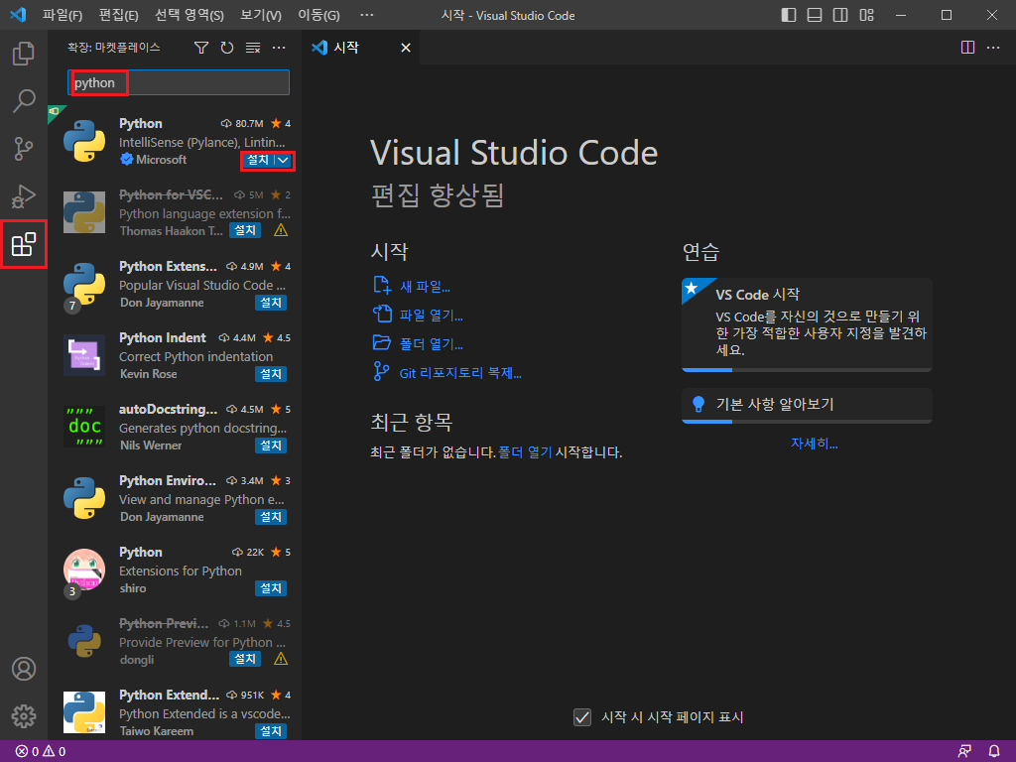The width and height of the screenshot is (1016, 762).
Task: Open the 편집(E) menu
Action: pos(119,15)
